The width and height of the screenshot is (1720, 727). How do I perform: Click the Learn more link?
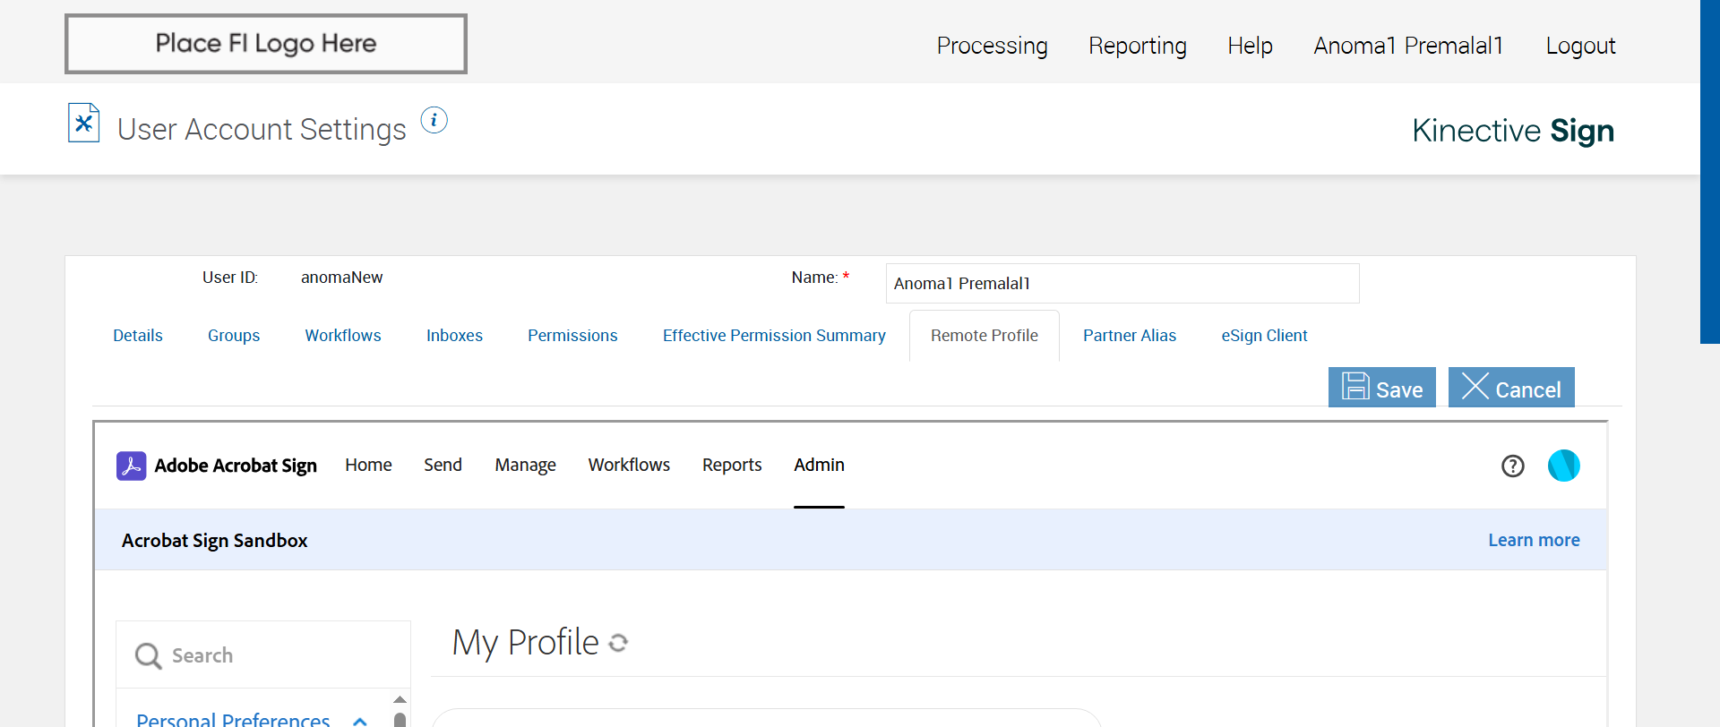click(1534, 541)
